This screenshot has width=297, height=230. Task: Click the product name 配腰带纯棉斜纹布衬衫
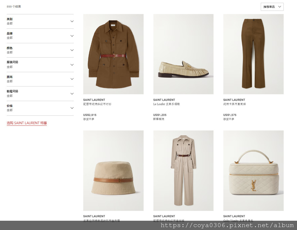pyautogui.click(x=97, y=104)
